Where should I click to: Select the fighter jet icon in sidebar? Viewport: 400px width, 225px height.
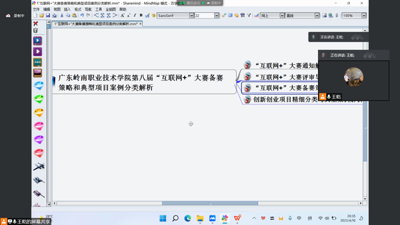click(x=39, y=166)
